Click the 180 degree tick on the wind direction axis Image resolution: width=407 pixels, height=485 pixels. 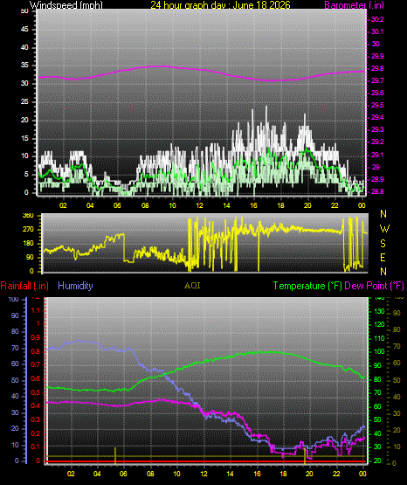click(x=28, y=244)
